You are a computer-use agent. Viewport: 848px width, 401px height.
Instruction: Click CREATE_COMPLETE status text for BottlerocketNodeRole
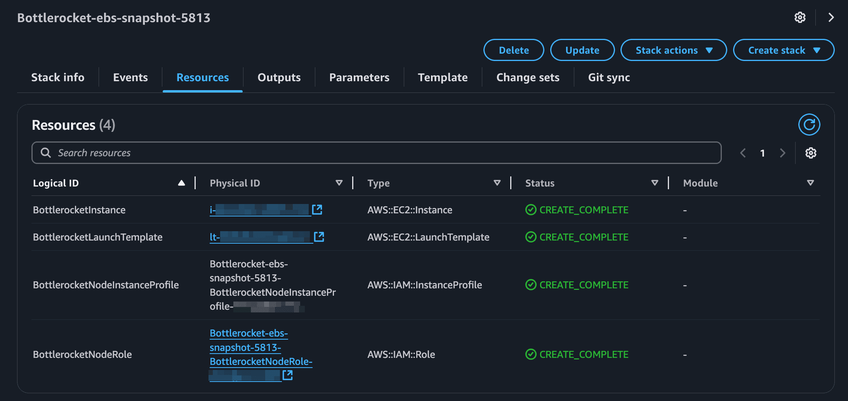[584, 354]
